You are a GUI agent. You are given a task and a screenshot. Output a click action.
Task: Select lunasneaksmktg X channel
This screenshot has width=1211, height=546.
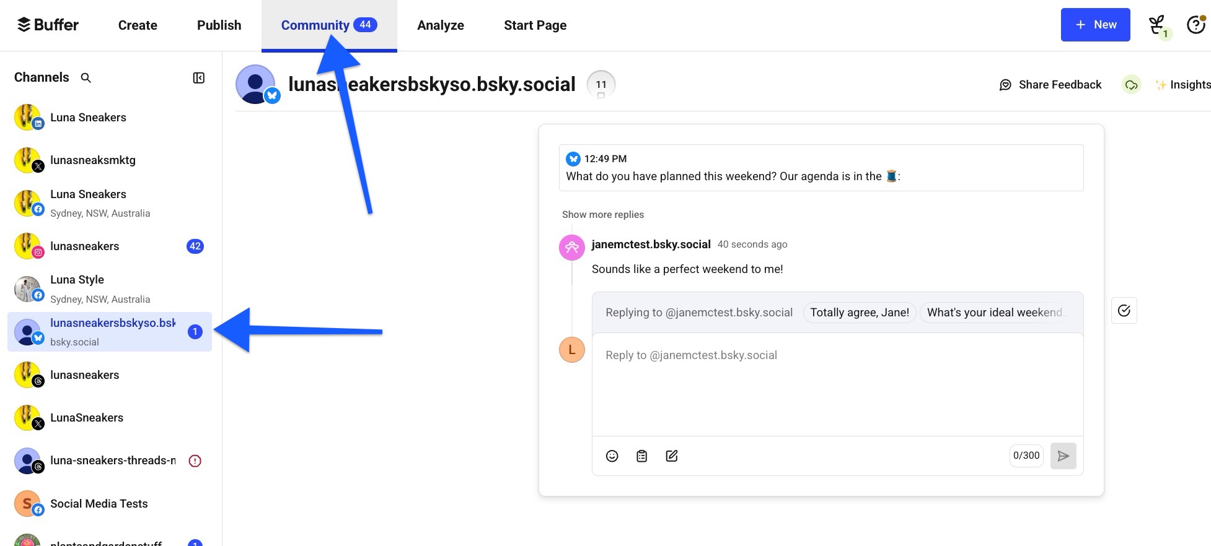(x=110, y=160)
